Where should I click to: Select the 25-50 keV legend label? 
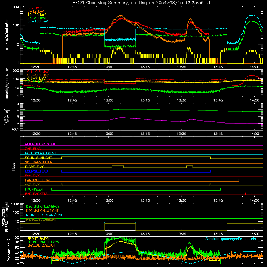(37, 18)
